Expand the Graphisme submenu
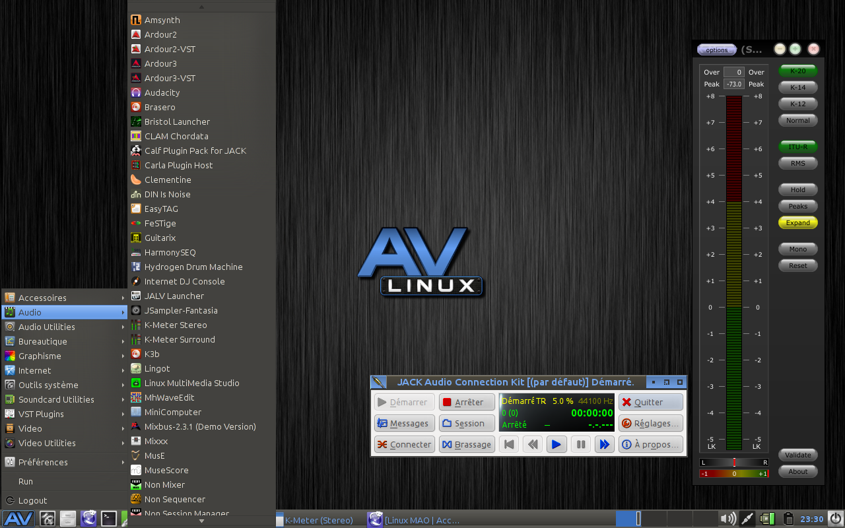 [65, 356]
